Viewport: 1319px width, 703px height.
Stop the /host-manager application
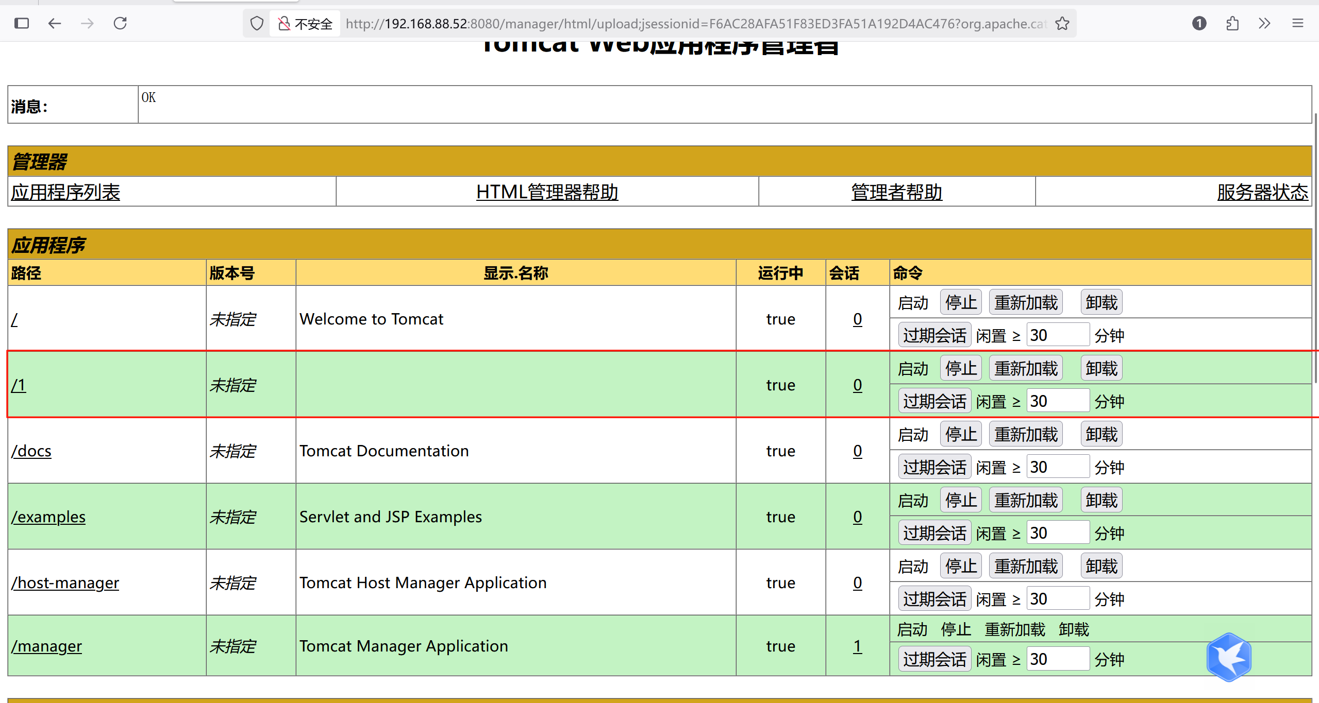(961, 566)
